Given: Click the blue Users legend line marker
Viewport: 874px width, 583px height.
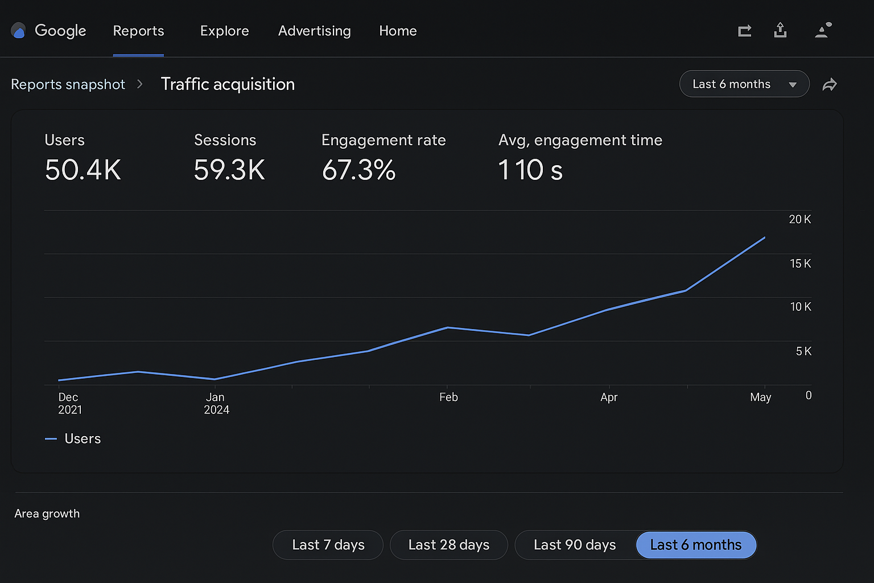Looking at the screenshot, I should tap(51, 439).
